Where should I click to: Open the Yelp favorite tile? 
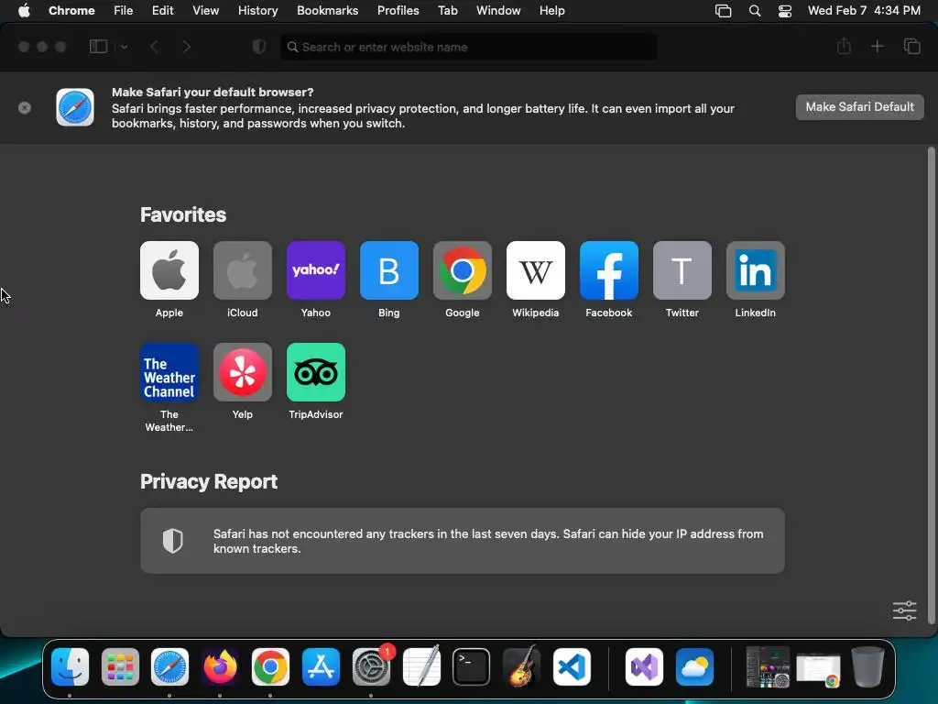242,372
